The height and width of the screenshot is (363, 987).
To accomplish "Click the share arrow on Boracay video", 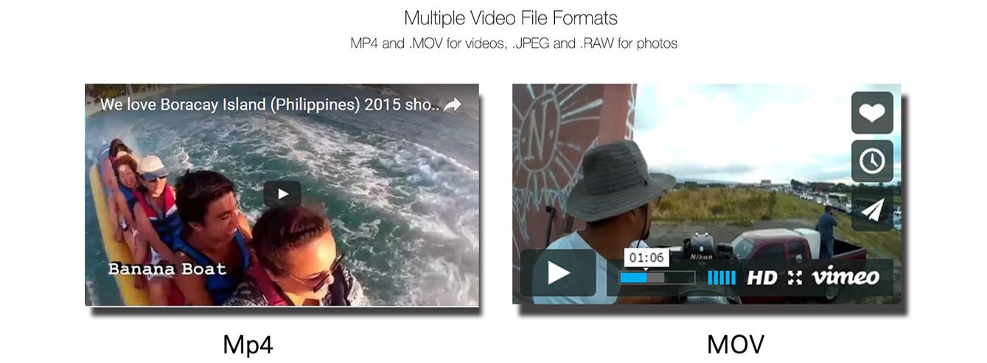I will [453, 105].
